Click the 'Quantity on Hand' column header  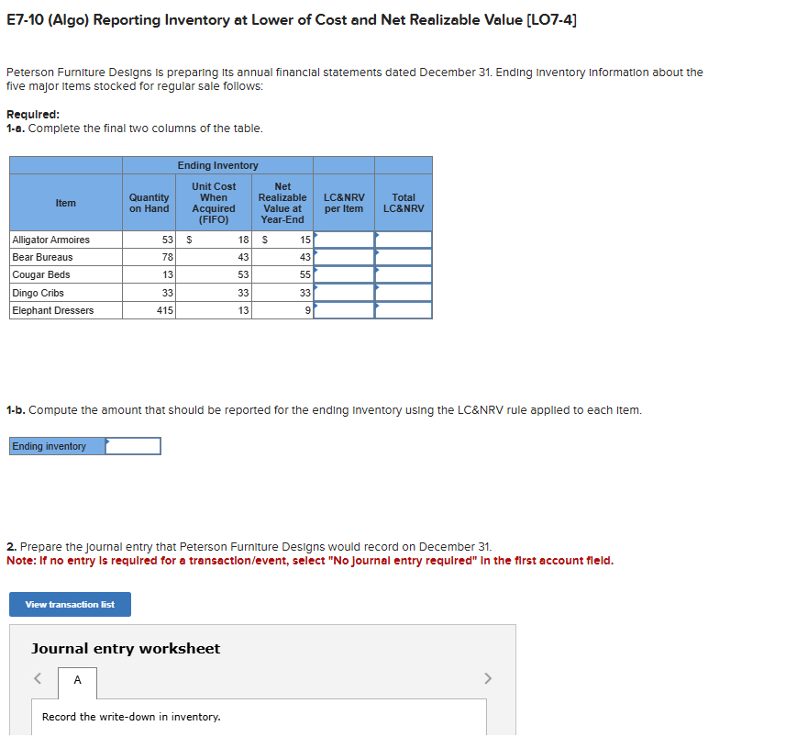149,203
